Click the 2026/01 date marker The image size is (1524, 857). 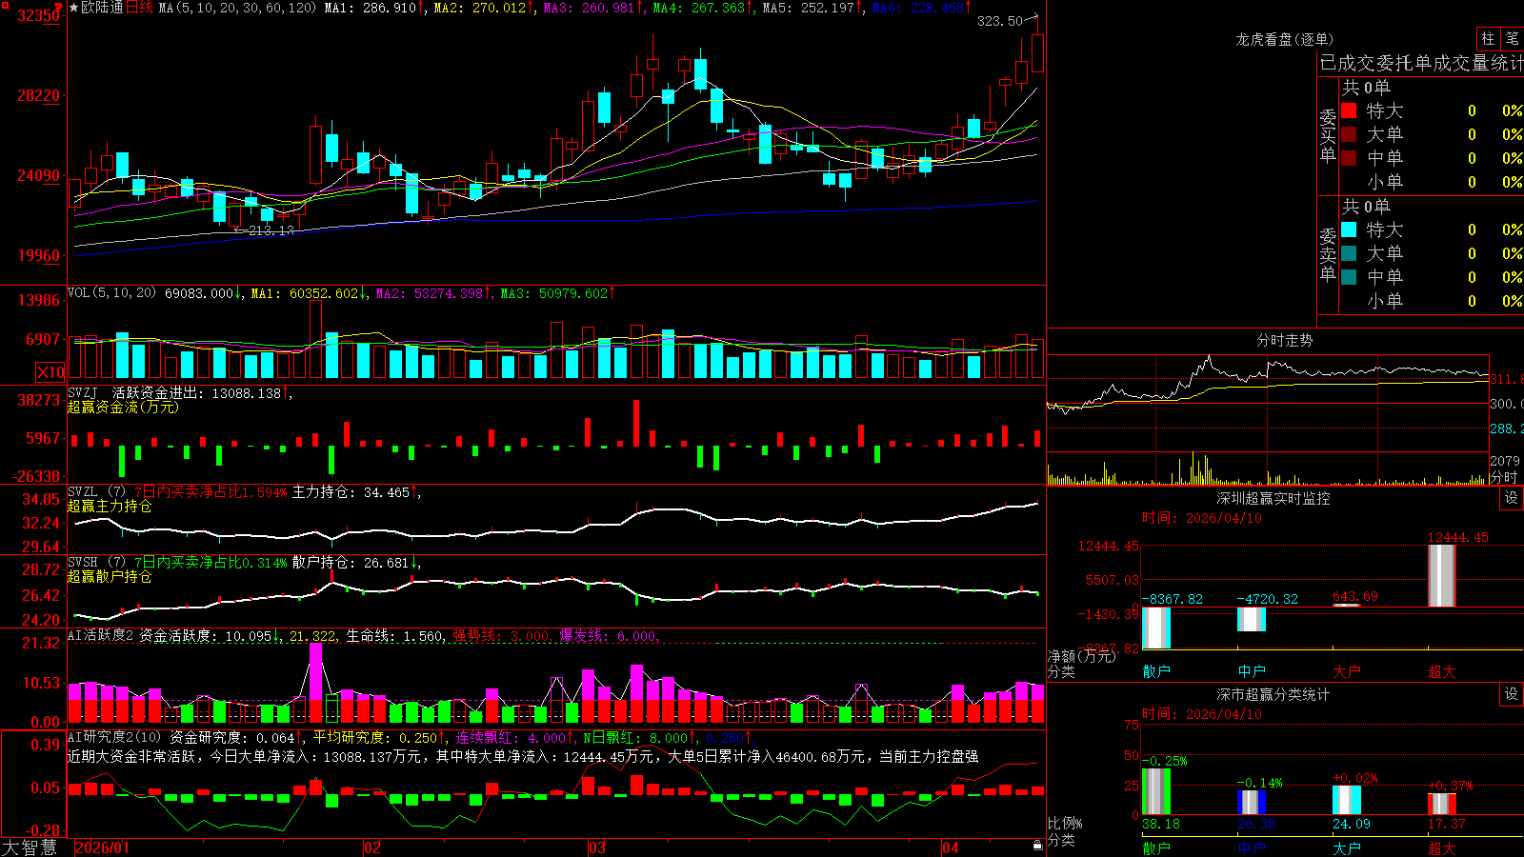[x=102, y=847]
